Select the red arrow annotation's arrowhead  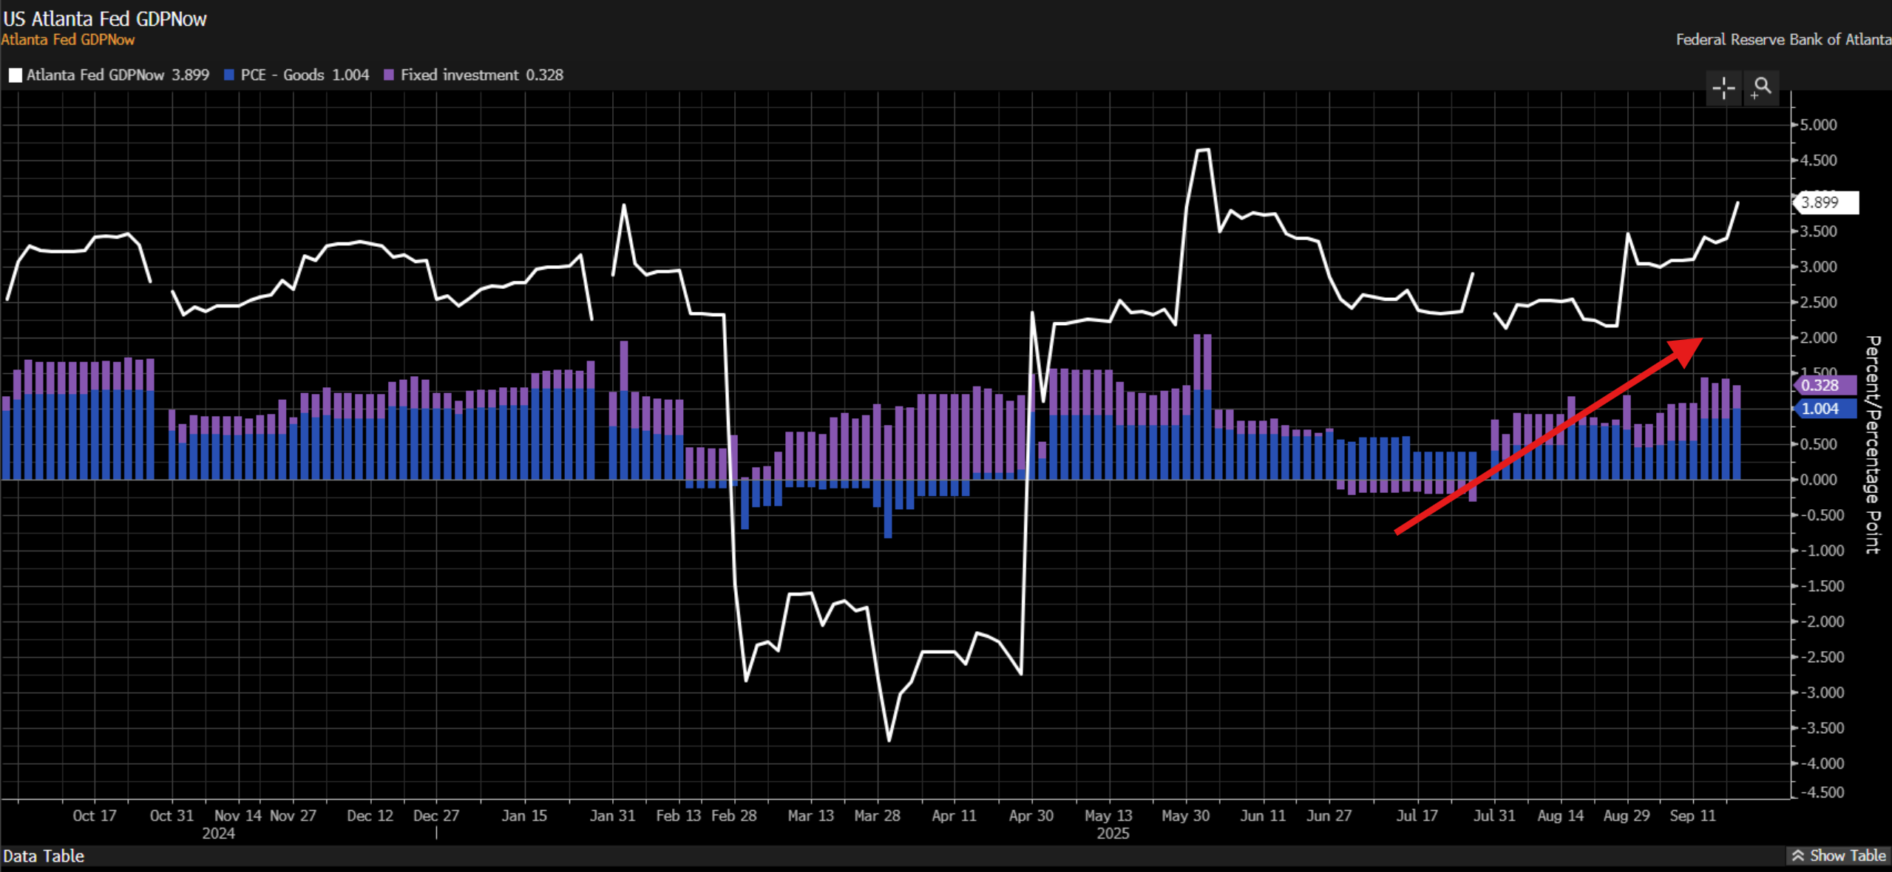[1685, 350]
